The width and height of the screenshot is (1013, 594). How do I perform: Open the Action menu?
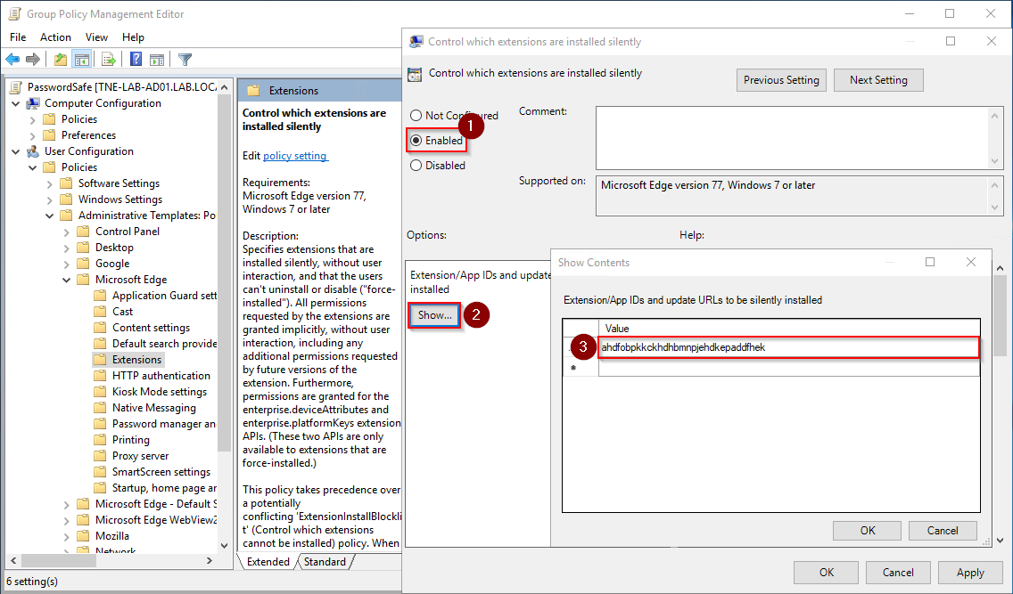click(x=55, y=37)
